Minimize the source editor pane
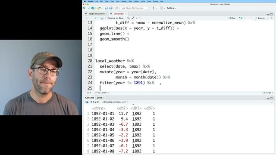 coord(268,14)
